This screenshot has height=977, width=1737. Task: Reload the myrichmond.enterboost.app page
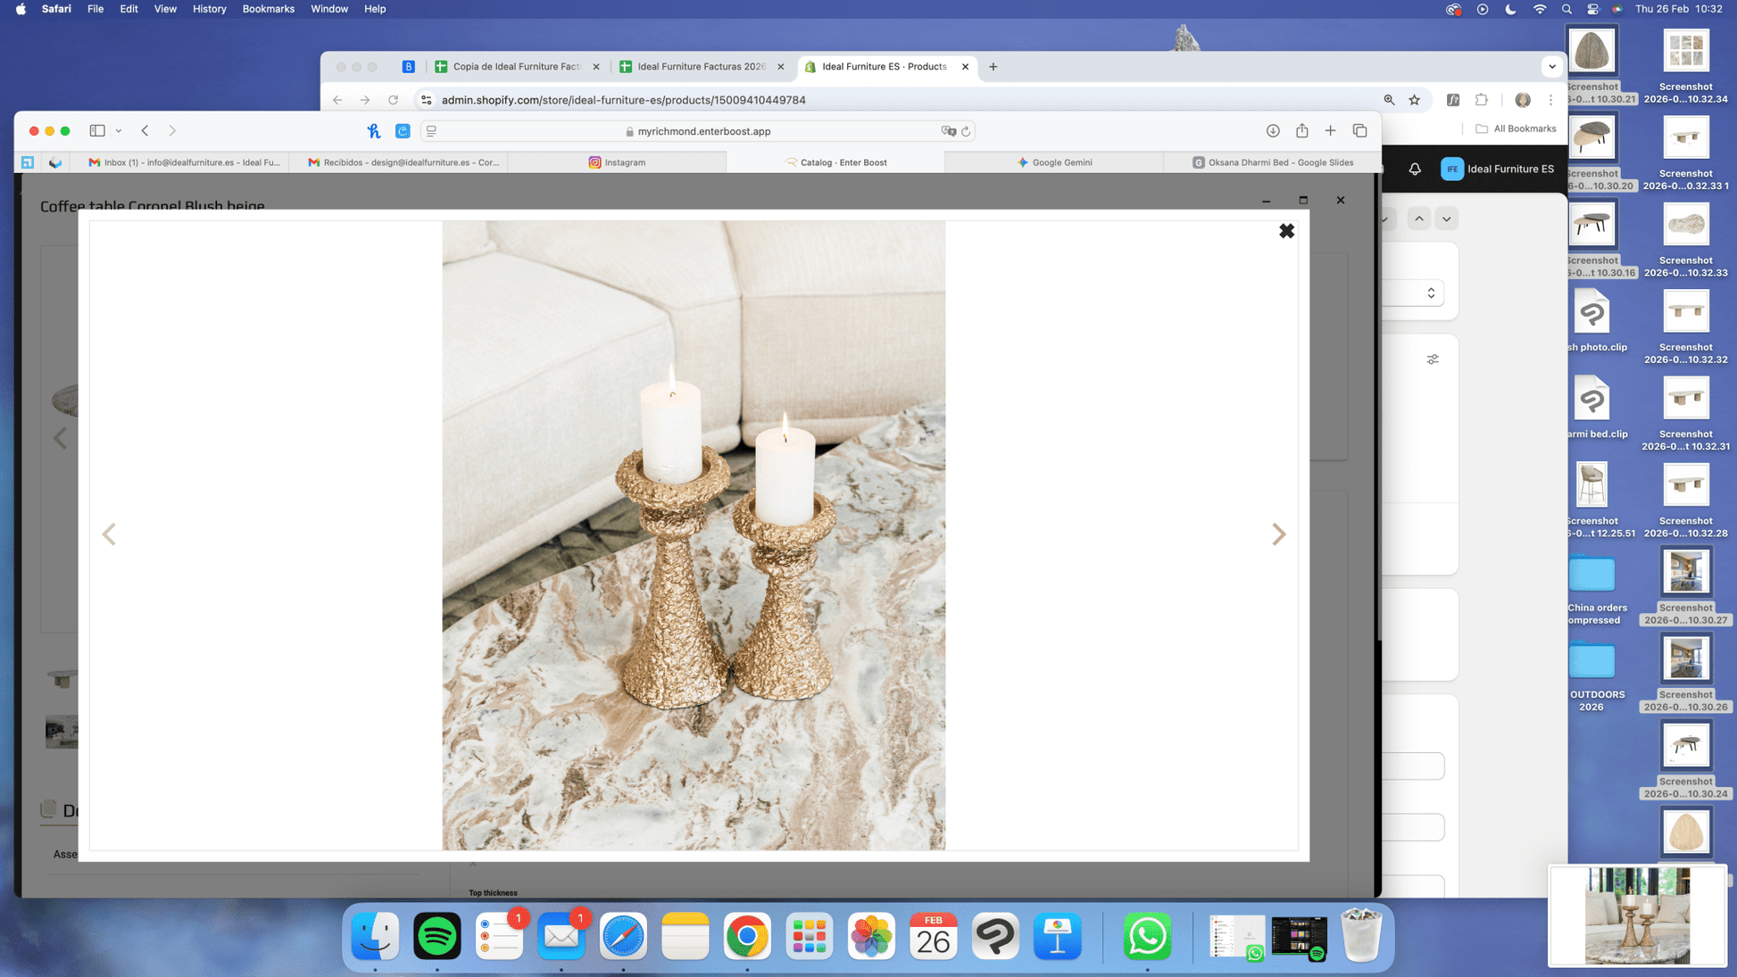[x=966, y=131]
